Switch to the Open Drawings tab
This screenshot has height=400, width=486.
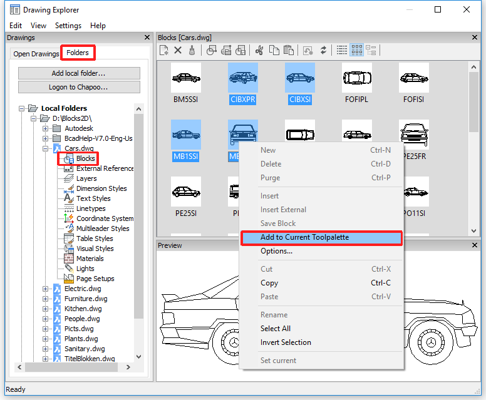(36, 54)
